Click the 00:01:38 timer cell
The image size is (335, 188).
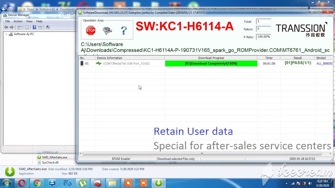pos(269,63)
